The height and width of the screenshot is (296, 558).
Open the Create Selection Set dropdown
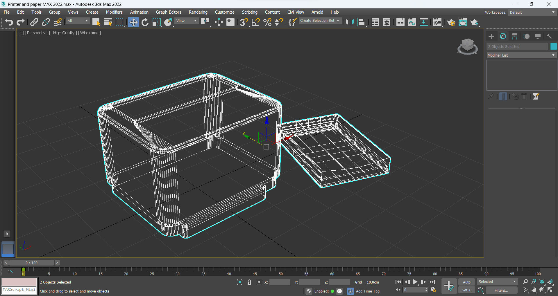[x=319, y=21]
